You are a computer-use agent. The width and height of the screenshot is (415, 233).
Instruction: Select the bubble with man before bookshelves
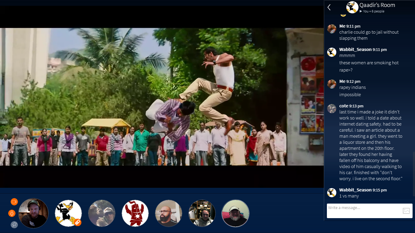[202, 213]
